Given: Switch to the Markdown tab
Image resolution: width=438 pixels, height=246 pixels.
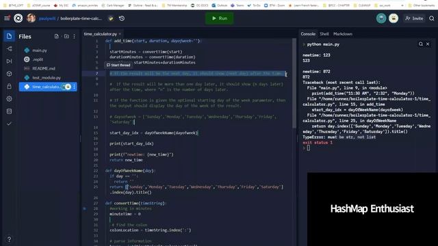Looking at the screenshot, I should (343, 34).
